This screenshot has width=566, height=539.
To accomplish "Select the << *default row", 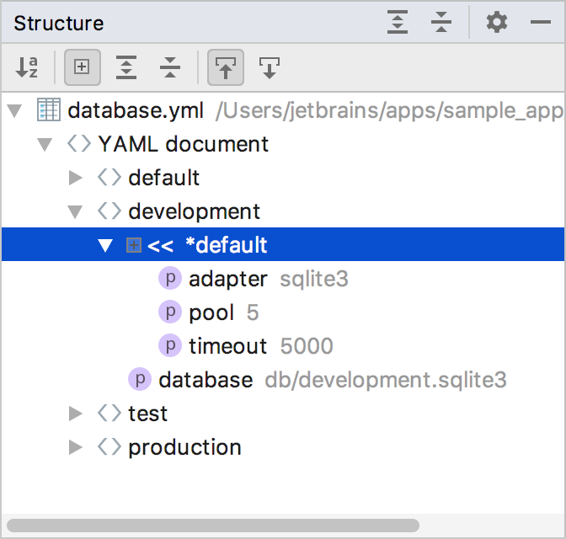I will pos(283,244).
